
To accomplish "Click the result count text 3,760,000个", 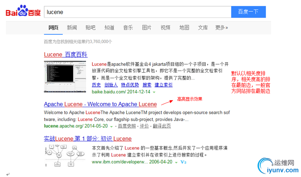I will 101,42.
